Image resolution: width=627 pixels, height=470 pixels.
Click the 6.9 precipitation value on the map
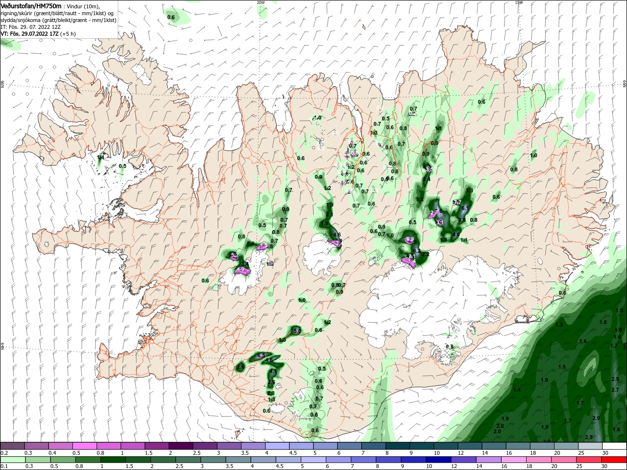coord(410,240)
